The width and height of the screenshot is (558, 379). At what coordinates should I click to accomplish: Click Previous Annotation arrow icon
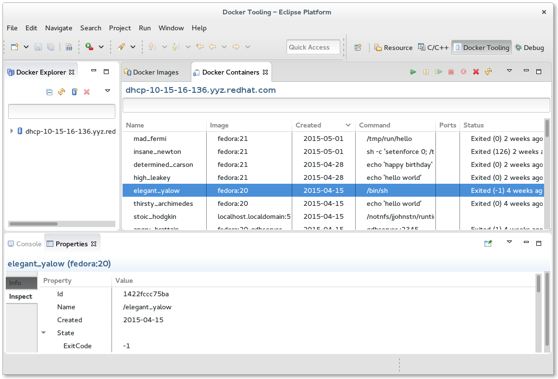pos(176,47)
